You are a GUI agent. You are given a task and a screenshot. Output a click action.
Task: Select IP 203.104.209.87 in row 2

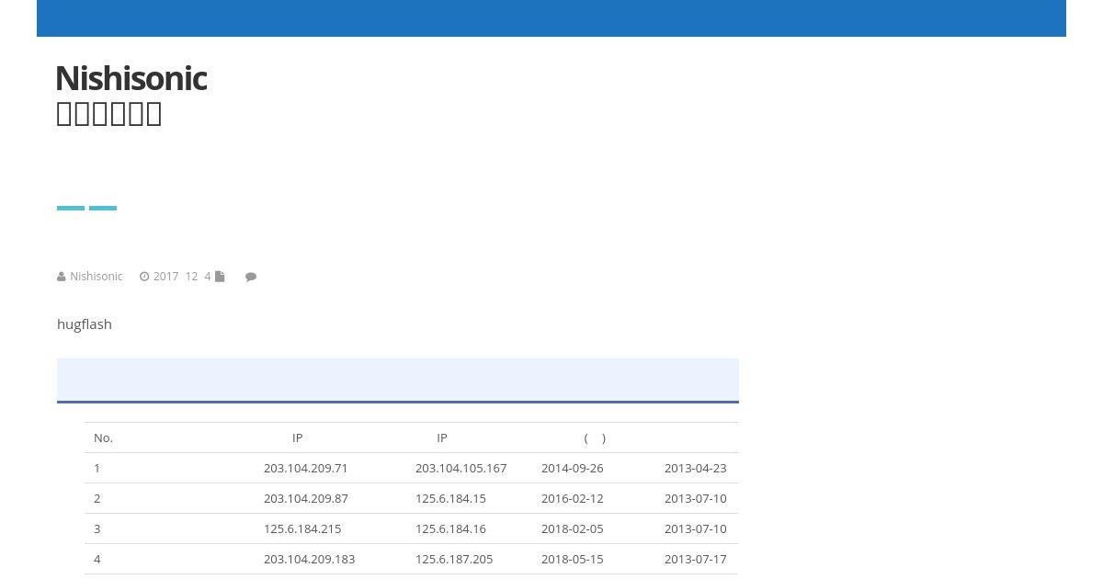coord(306,499)
